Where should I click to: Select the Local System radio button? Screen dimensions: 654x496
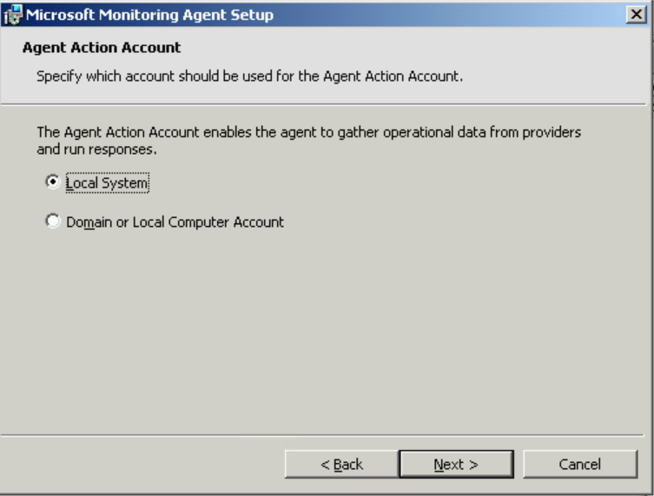pyautogui.click(x=53, y=182)
